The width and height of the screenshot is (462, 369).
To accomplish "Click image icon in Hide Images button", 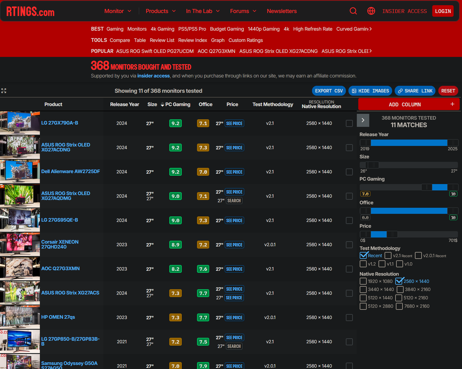I will coord(354,91).
